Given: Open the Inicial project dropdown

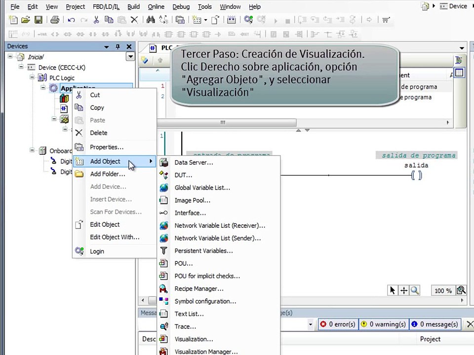Looking at the screenshot, I should [x=130, y=56].
